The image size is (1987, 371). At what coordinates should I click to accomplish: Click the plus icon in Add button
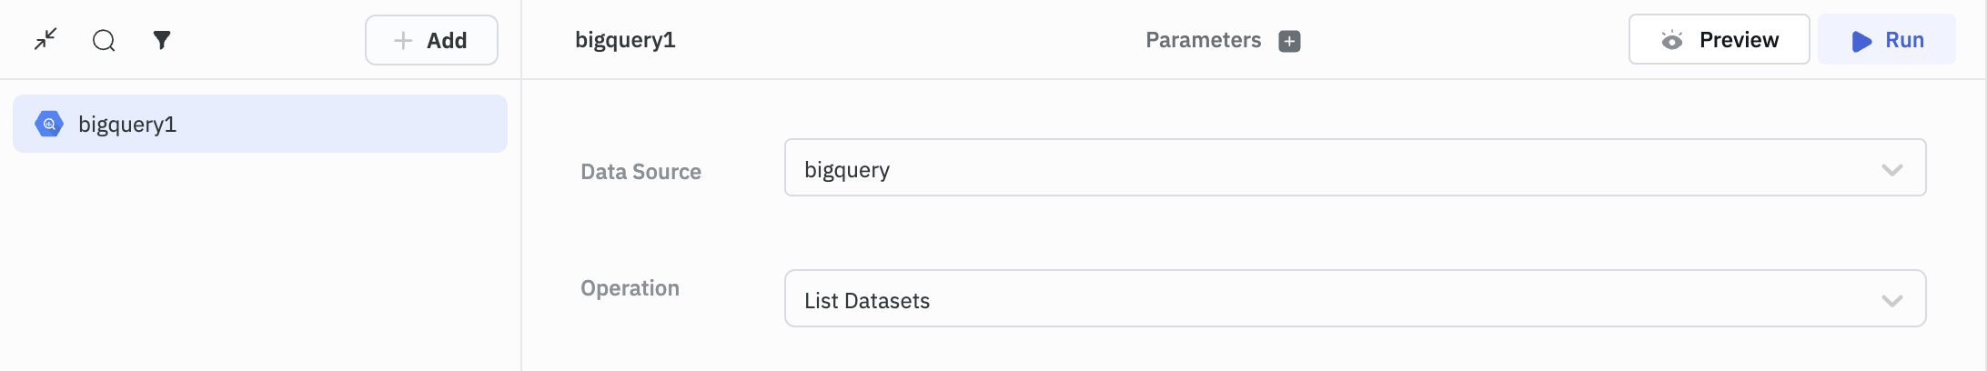point(403,41)
